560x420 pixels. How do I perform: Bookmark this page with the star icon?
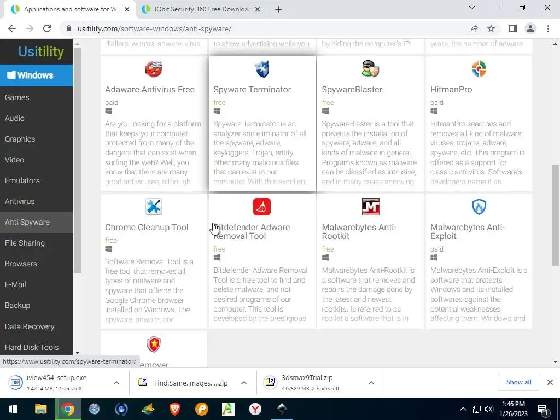(491, 28)
